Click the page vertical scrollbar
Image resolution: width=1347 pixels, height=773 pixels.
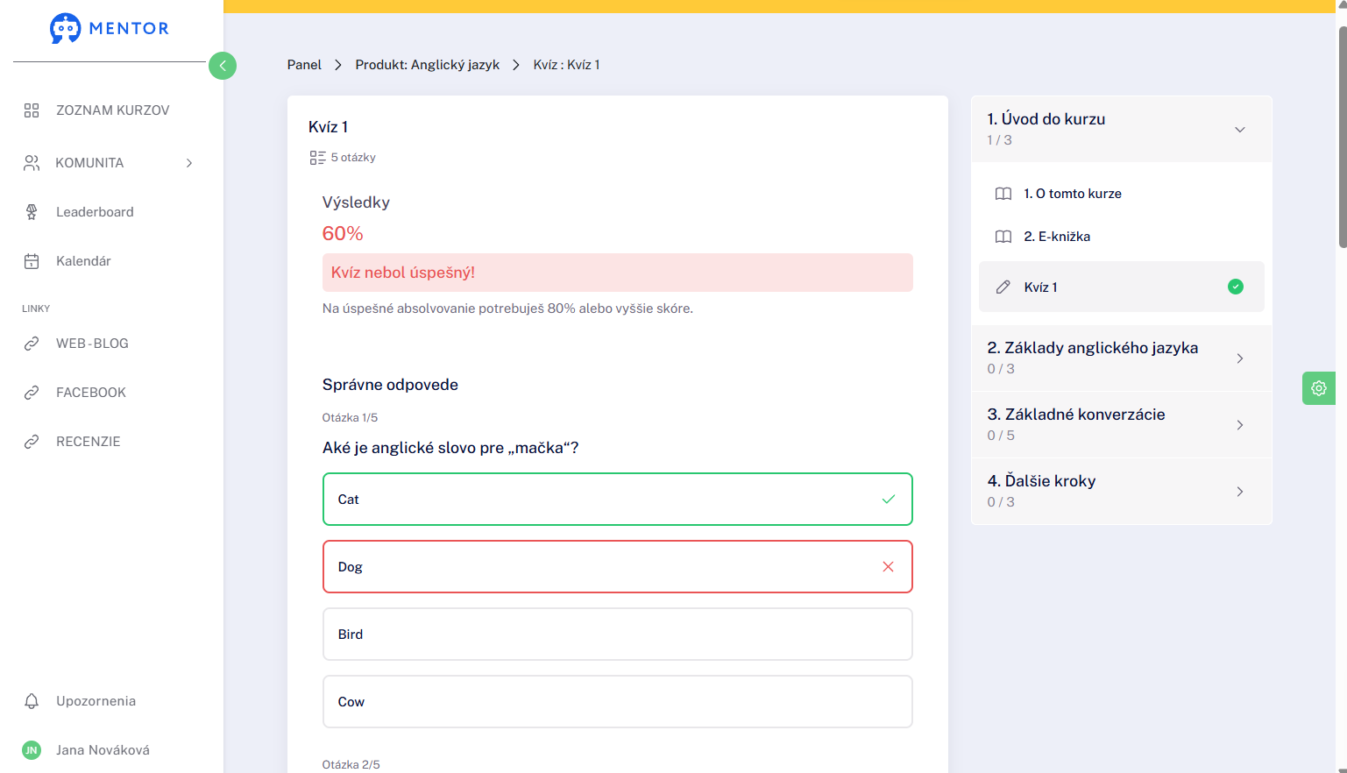tap(1342, 137)
